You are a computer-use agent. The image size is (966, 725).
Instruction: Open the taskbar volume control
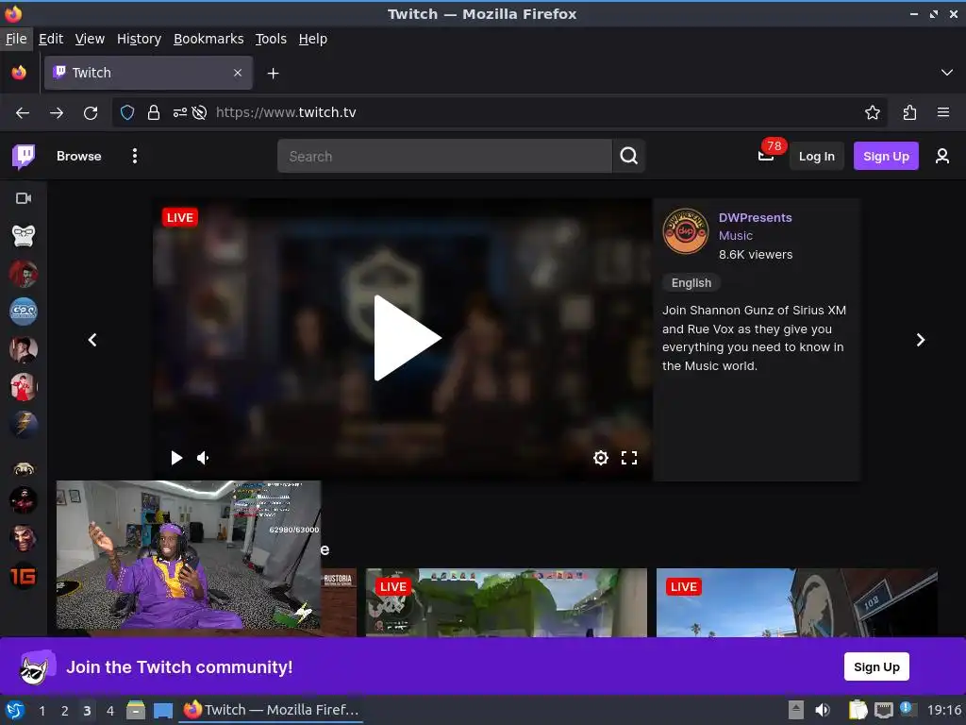823,710
